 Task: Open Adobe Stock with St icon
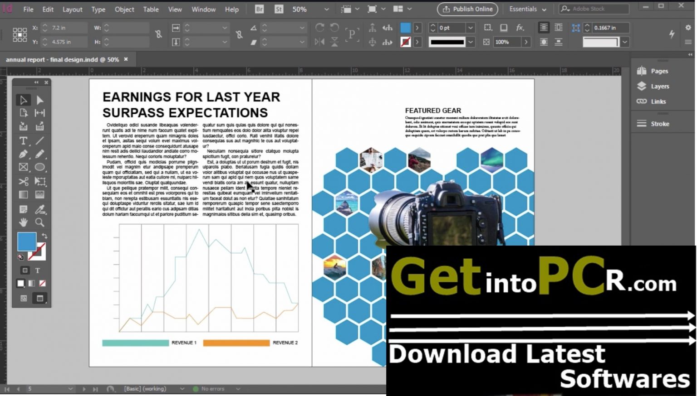(x=279, y=9)
